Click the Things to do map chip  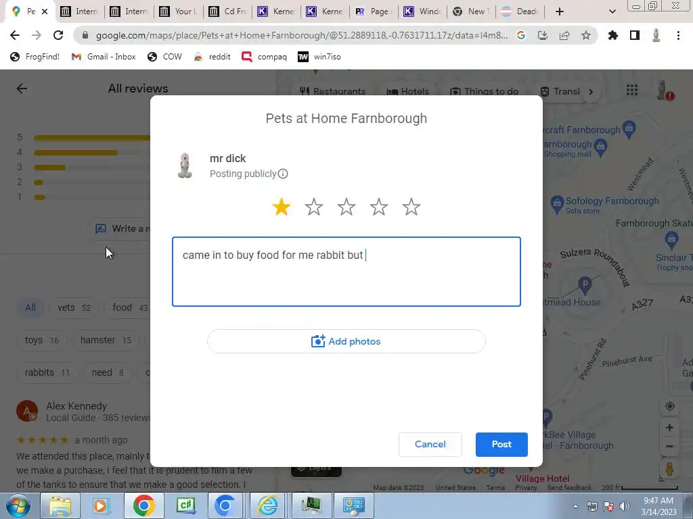pyautogui.click(x=485, y=91)
